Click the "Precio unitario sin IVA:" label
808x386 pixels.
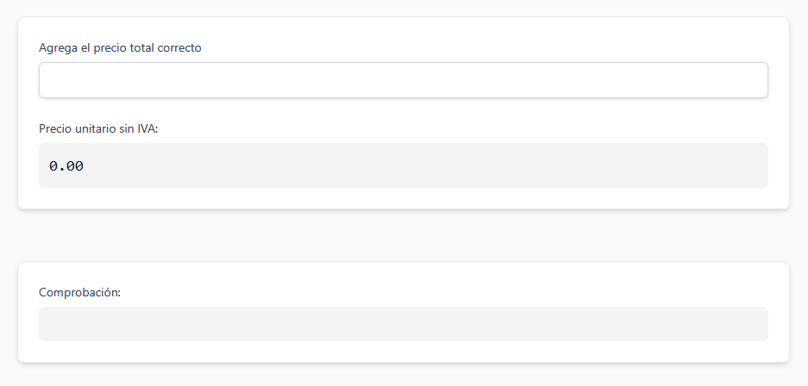point(98,128)
